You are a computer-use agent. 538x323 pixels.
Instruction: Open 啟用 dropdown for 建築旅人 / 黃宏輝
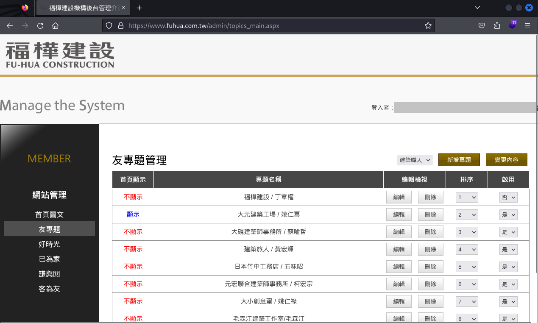508,249
